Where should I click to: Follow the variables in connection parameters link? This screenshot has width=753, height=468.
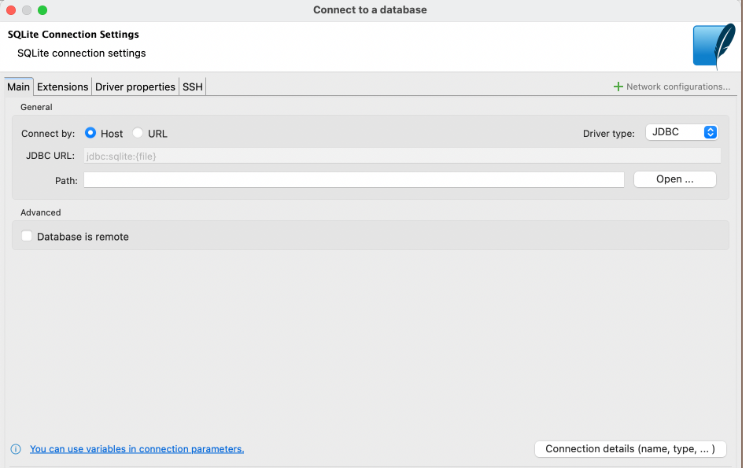[137, 449]
